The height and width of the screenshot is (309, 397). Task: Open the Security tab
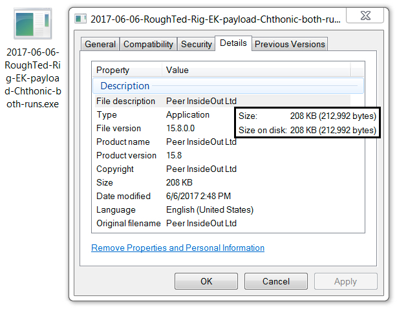tap(196, 44)
